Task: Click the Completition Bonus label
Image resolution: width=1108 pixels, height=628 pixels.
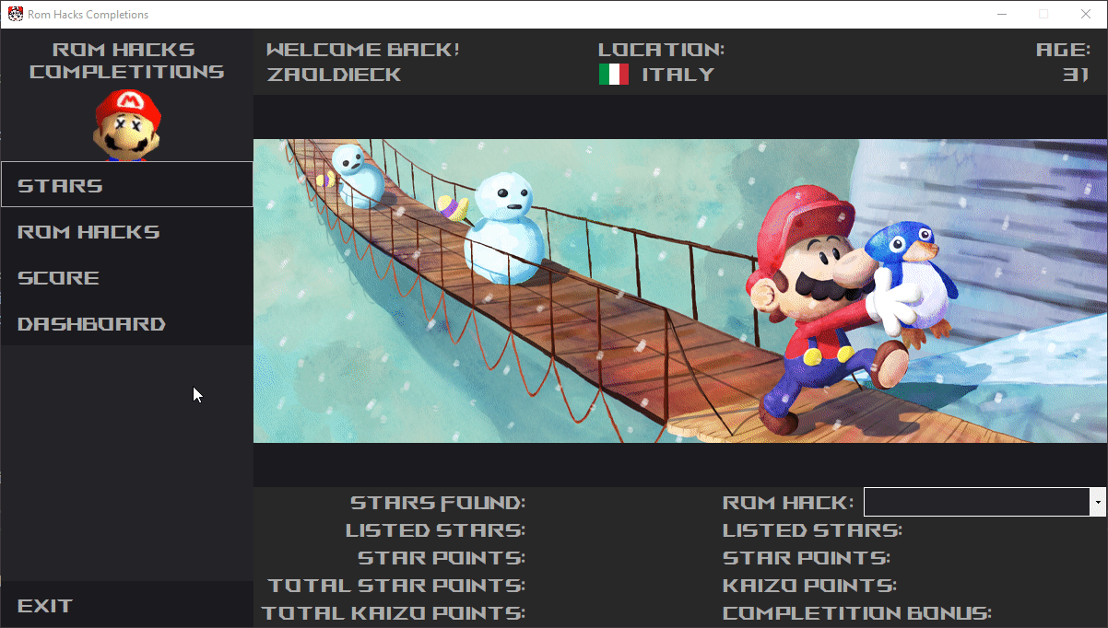Action: pyautogui.click(x=857, y=613)
